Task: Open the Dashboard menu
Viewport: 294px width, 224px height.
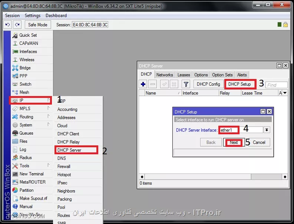Action: 56,16
